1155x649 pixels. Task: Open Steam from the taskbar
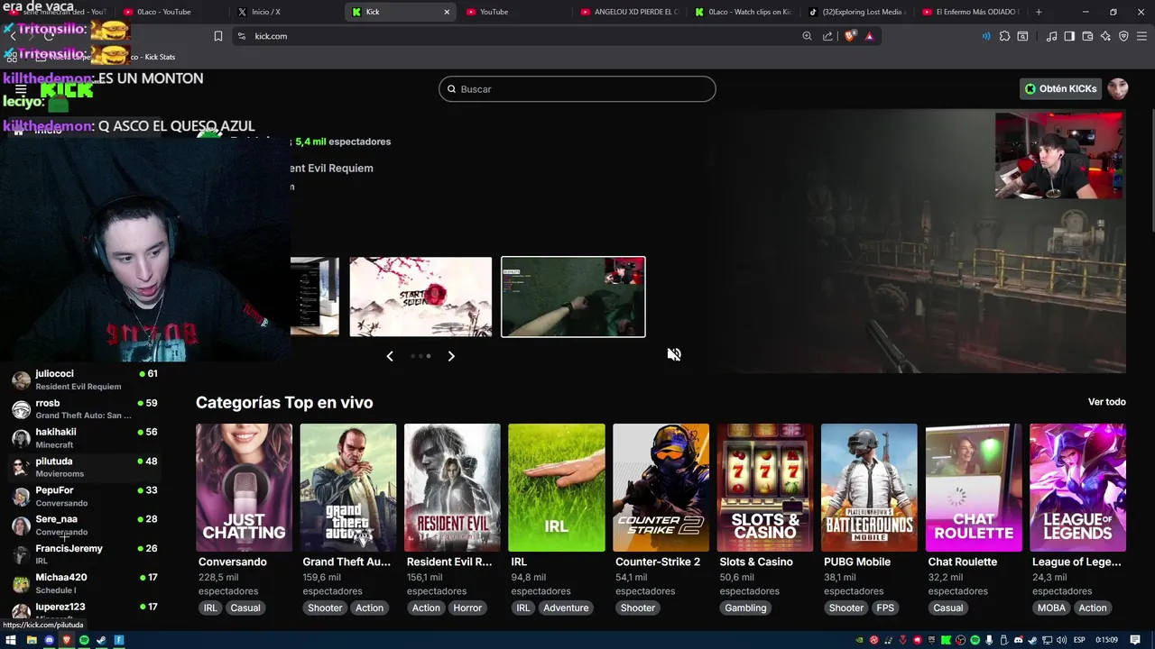pyautogui.click(x=101, y=640)
